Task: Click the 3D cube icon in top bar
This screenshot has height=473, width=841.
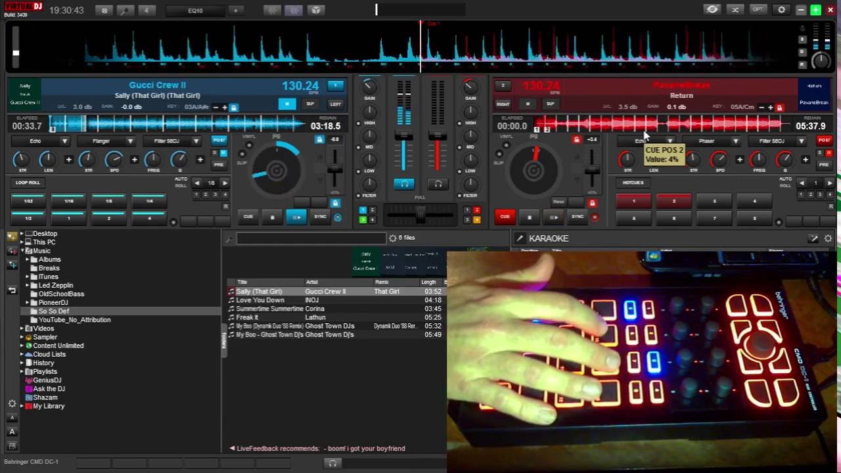Action: click(x=315, y=10)
